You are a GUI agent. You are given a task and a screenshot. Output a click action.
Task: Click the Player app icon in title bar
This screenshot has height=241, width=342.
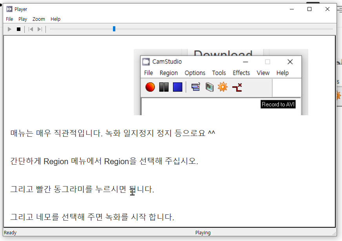click(9, 9)
